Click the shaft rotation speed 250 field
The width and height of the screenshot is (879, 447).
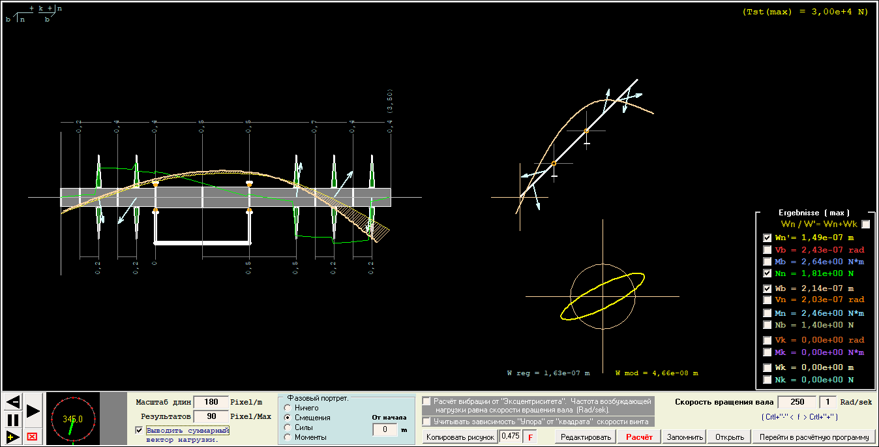(x=797, y=402)
